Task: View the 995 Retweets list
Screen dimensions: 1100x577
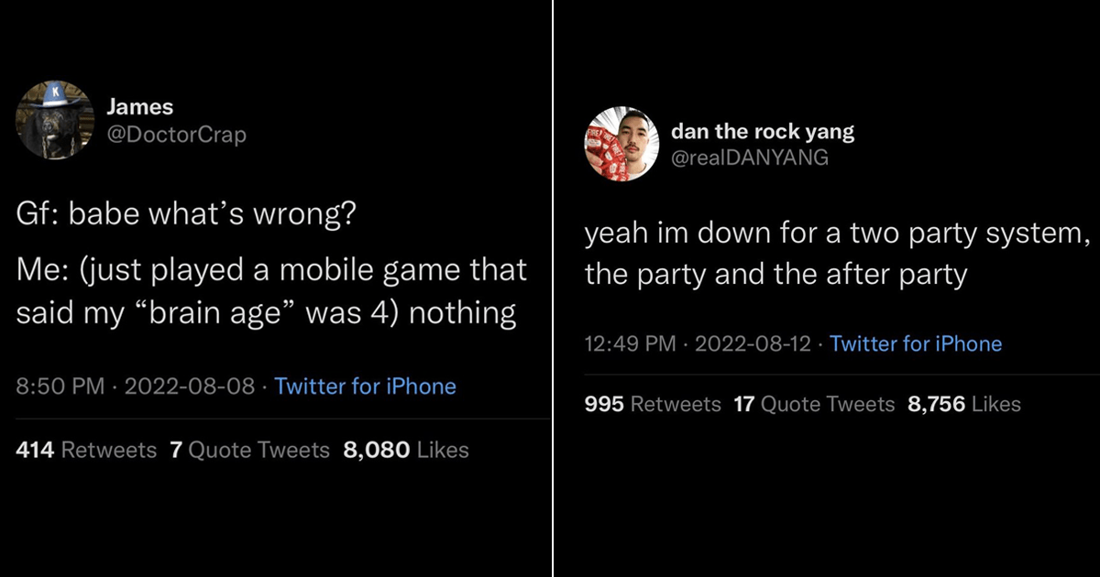Action: point(653,404)
